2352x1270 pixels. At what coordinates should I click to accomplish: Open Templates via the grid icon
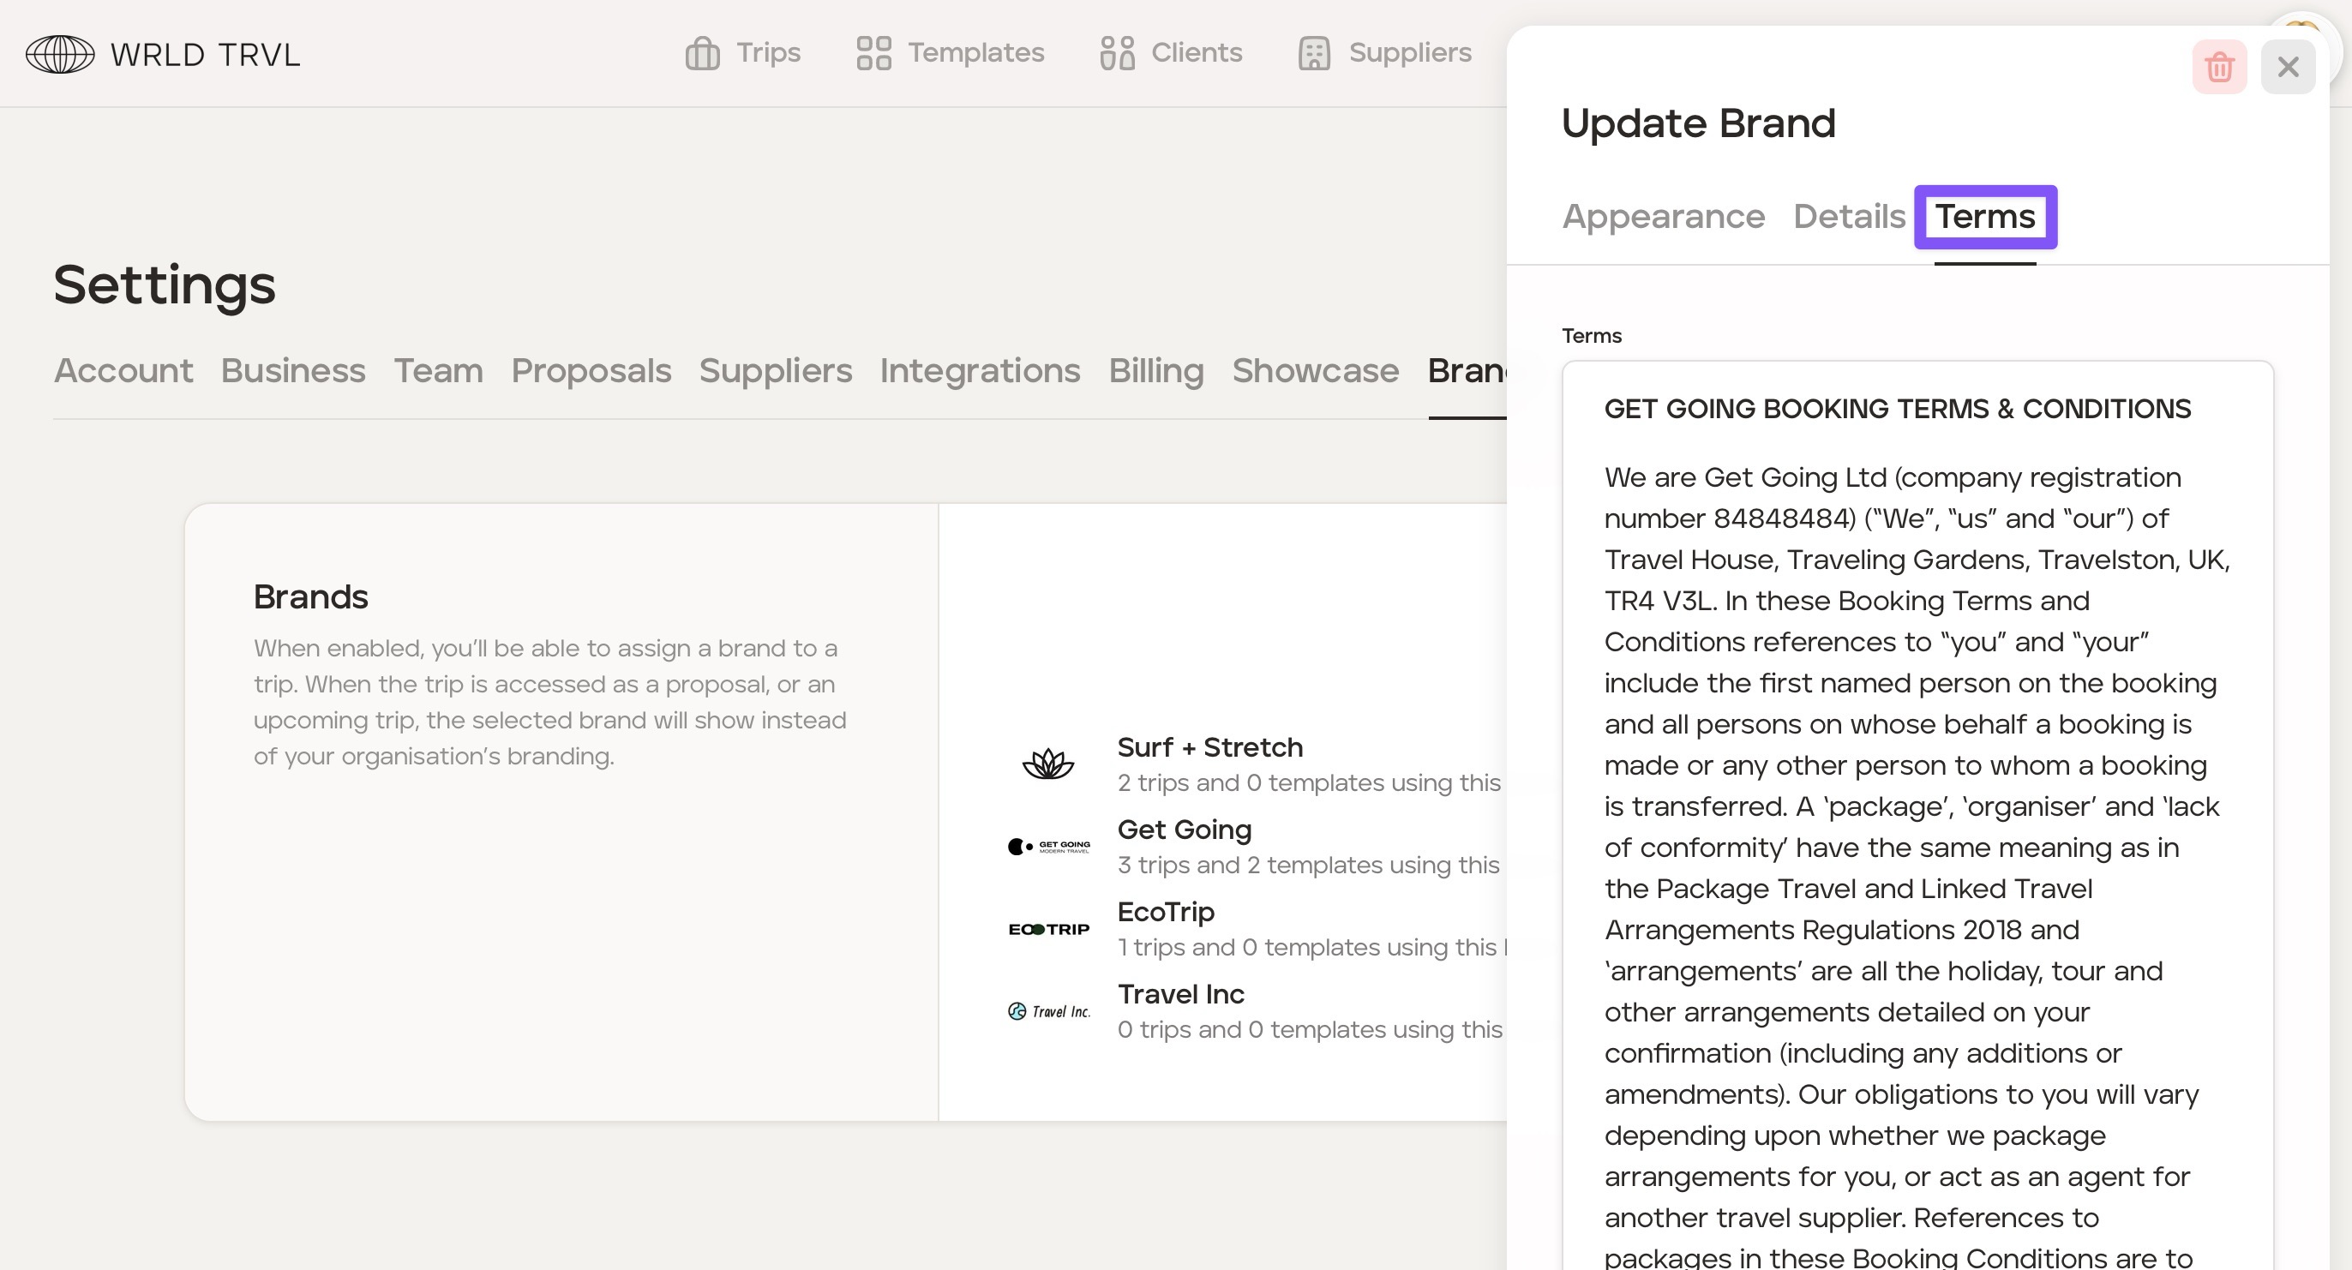(873, 53)
